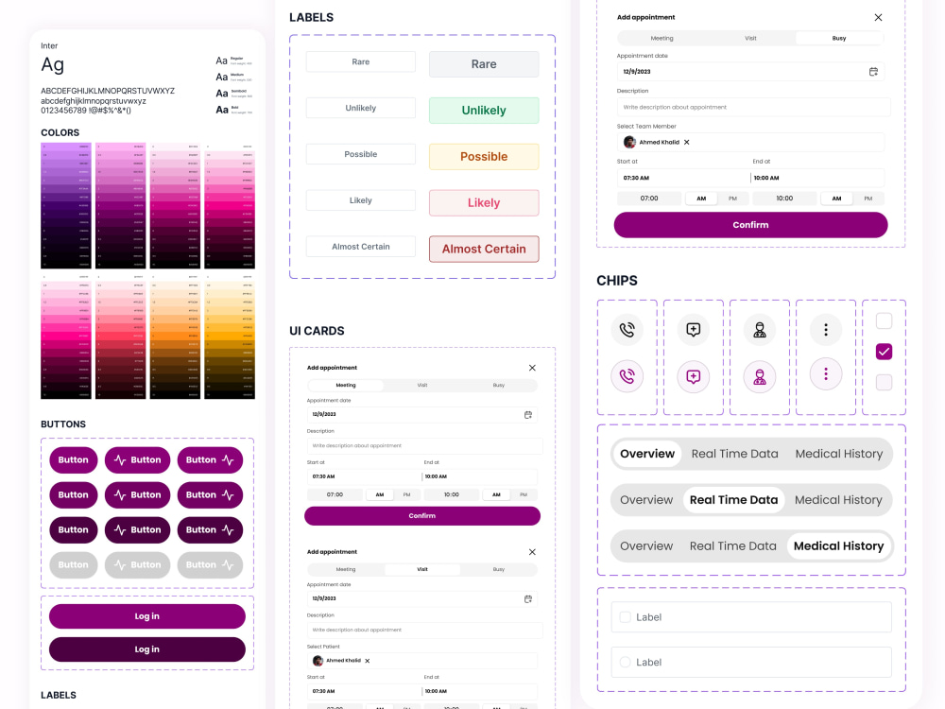The width and height of the screenshot is (945, 709).
Task: Select Overview in the first segmented control
Action: [647, 454]
